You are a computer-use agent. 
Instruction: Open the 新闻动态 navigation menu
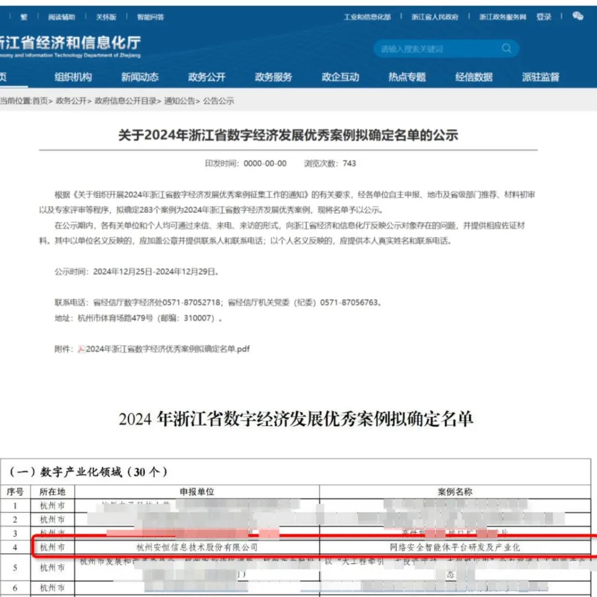tap(140, 77)
